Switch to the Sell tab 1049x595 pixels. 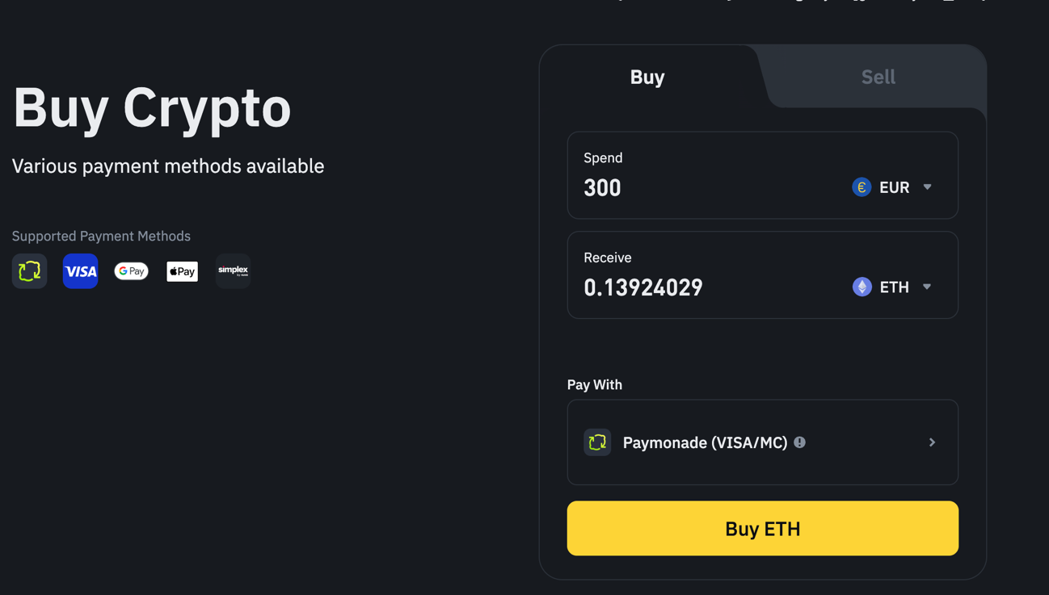pyautogui.click(x=878, y=77)
